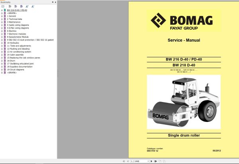Open the 4 Caddy wiring diagrams bookmark
The image size is (239, 164).
tap(18, 25)
